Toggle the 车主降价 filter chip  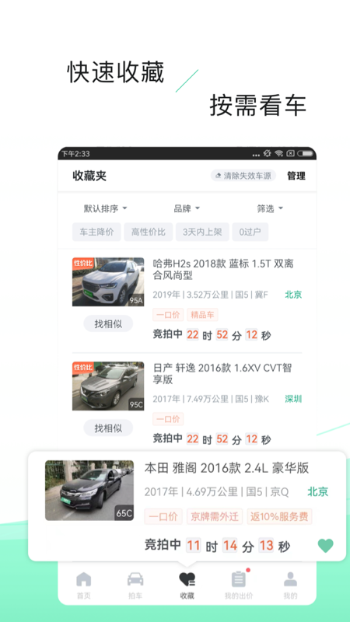pyautogui.click(x=96, y=232)
